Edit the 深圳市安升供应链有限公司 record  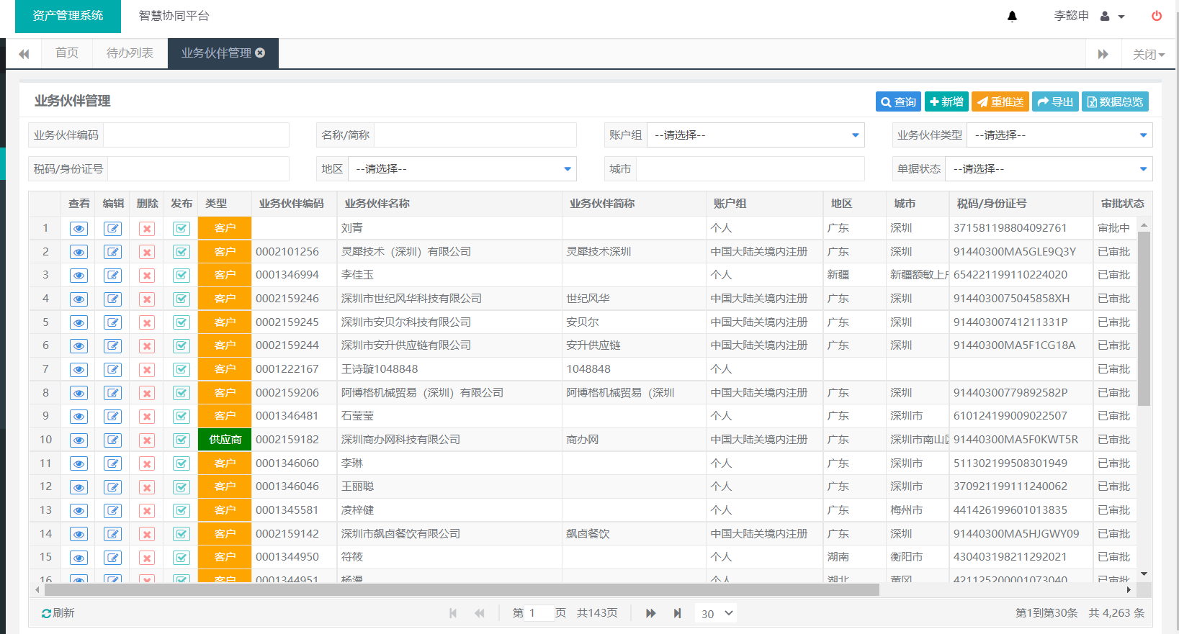pyautogui.click(x=113, y=345)
